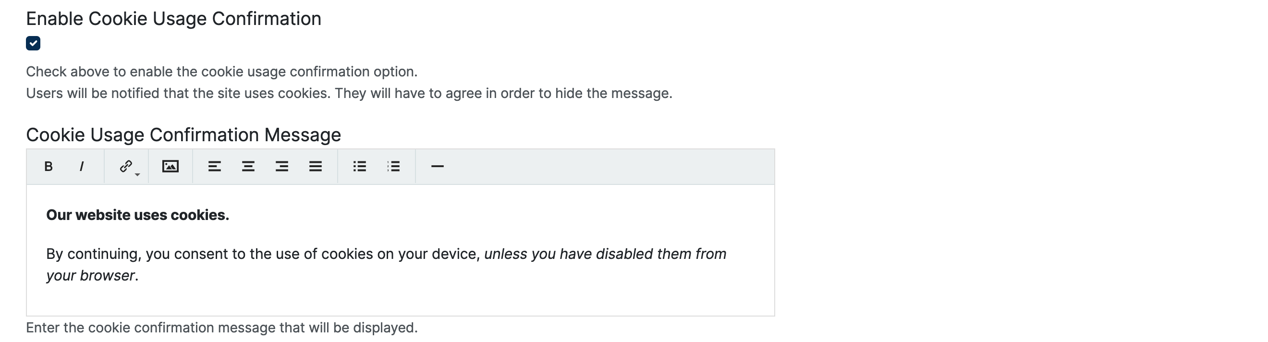Open the link button's dropdown arrow

tap(138, 175)
